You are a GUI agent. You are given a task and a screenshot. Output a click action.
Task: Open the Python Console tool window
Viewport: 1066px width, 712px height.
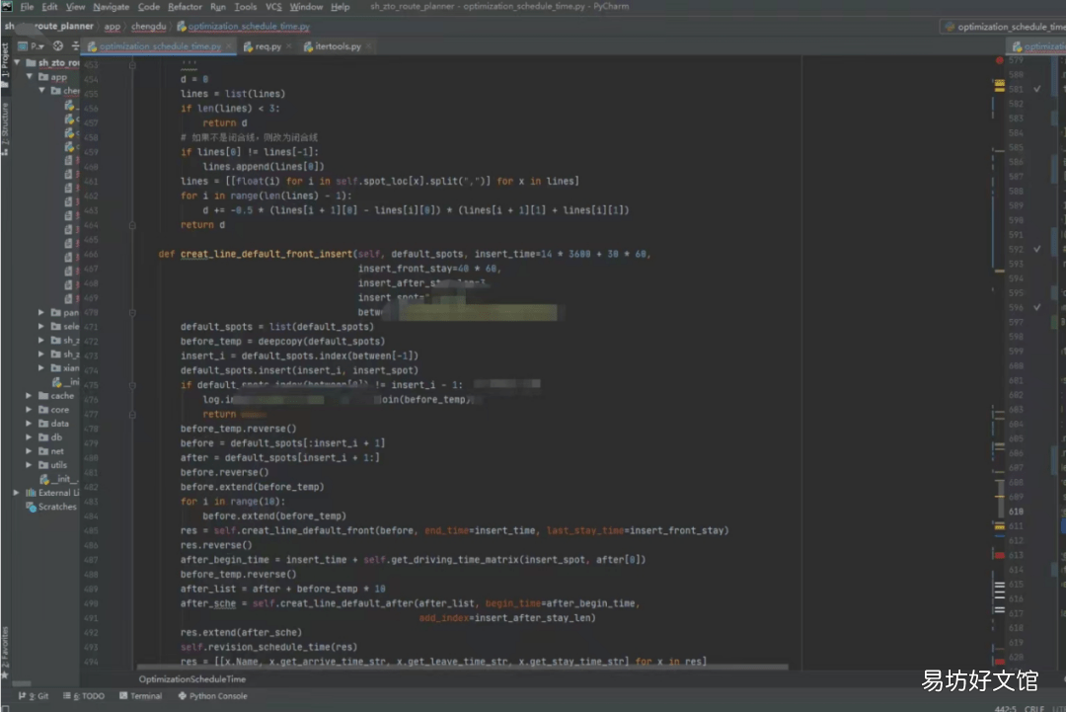[x=213, y=696]
